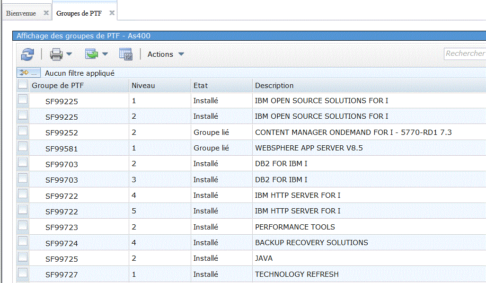This screenshot has width=486, height=283.
Task: Tick the SF99581 row checkbox
Action: tap(23, 147)
